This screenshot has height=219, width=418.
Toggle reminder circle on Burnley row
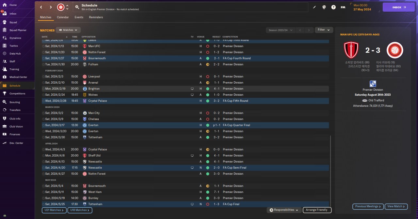[44, 198]
